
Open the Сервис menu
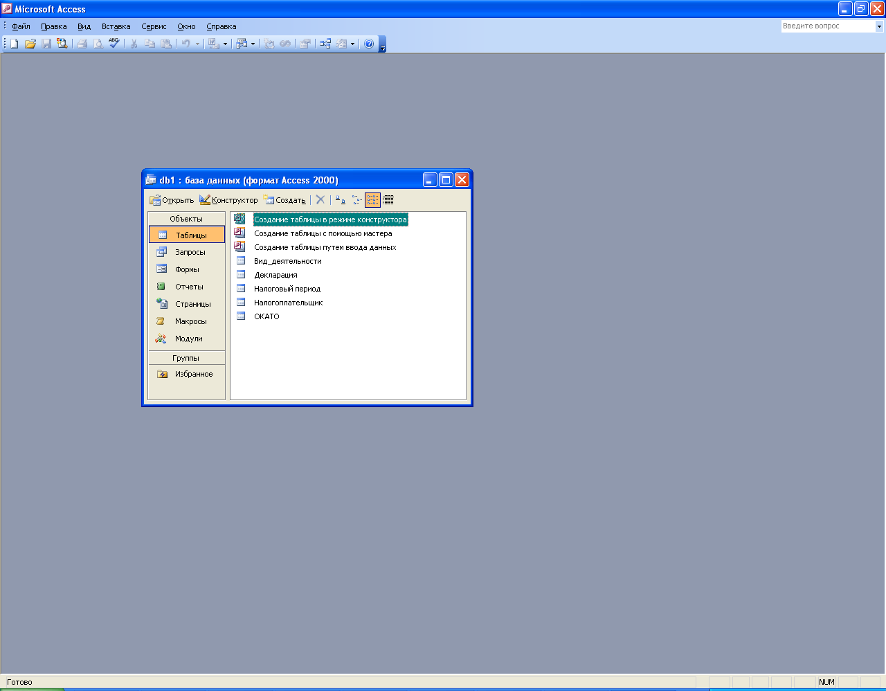[154, 26]
